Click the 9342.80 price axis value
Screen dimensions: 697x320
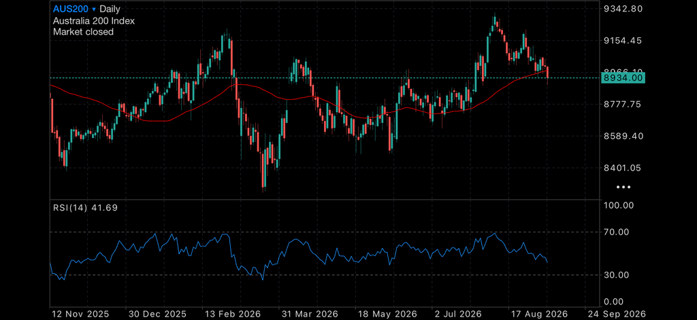[623, 8]
